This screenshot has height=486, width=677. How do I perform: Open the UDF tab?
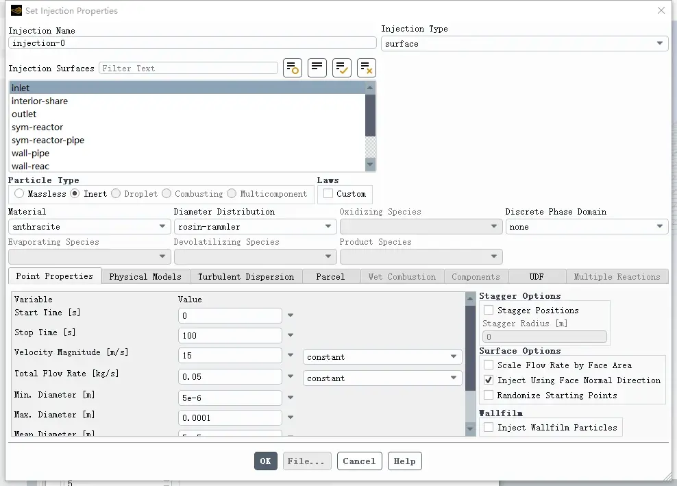pos(537,276)
